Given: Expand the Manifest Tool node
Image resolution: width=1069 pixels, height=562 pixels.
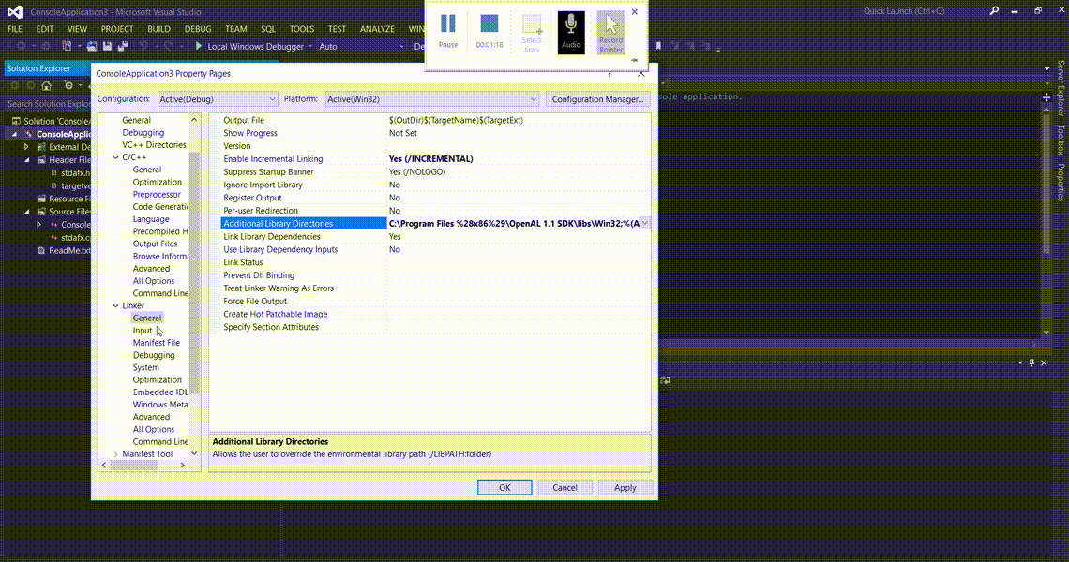Looking at the screenshot, I should click(x=116, y=454).
